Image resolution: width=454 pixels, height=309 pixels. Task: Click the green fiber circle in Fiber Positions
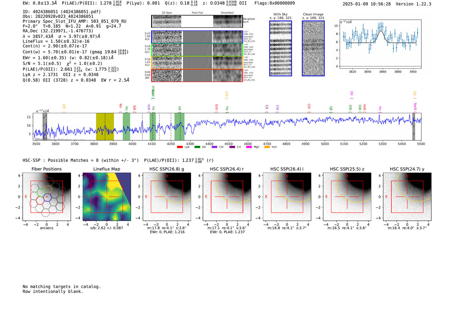click(41, 192)
